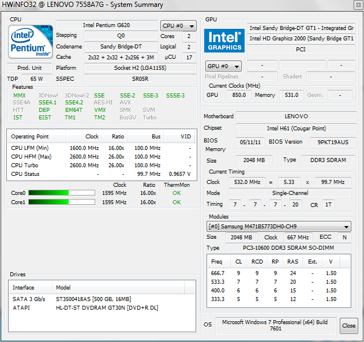Screen dimensions: 364x342
Task: Click the BIOS Version field 9PKT19AUS
Action: pos(333,142)
